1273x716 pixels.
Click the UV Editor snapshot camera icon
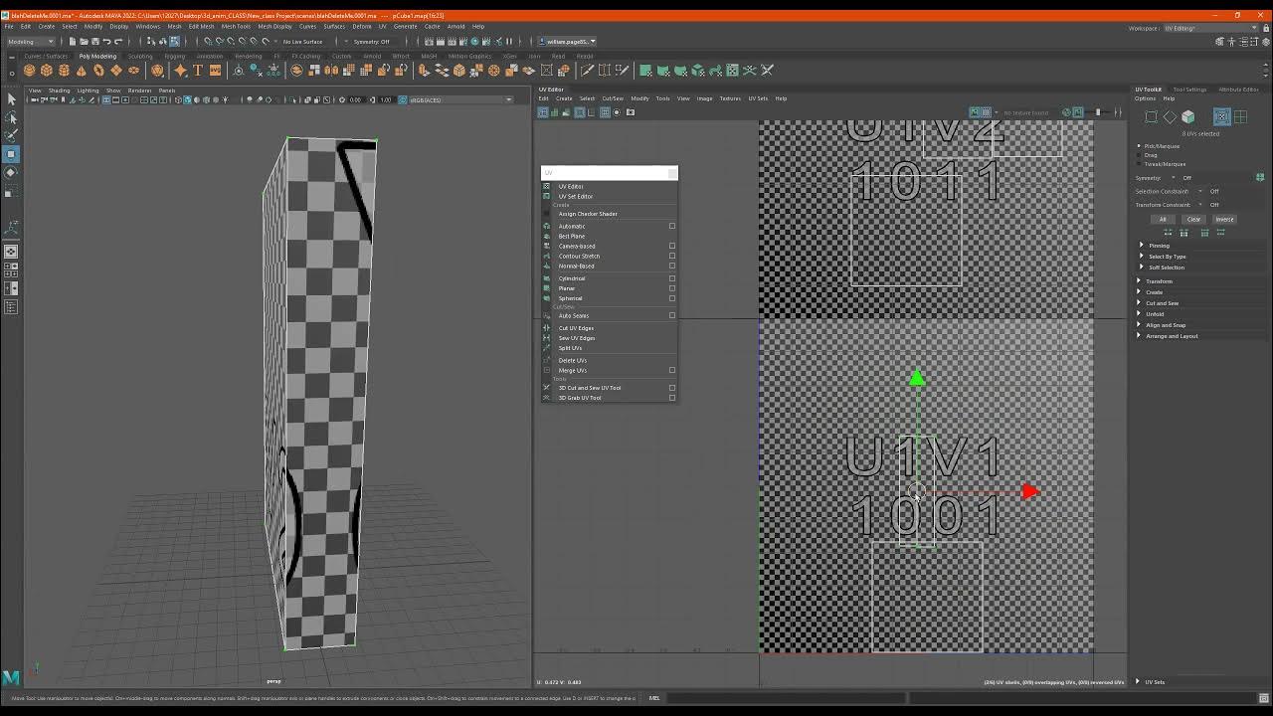[630, 112]
